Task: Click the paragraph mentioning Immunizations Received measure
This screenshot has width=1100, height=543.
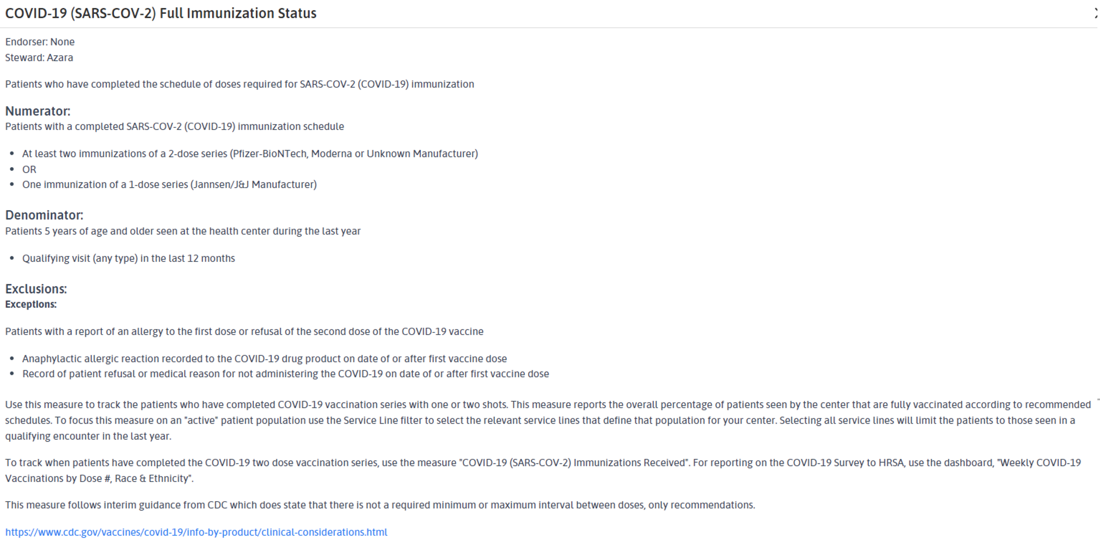Action: click(x=543, y=470)
